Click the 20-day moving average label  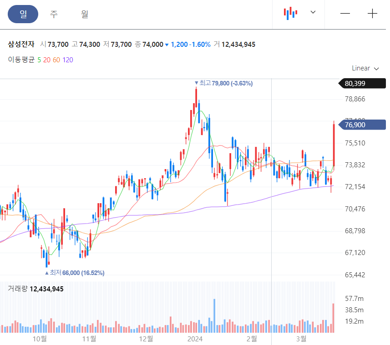click(x=47, y=60)
